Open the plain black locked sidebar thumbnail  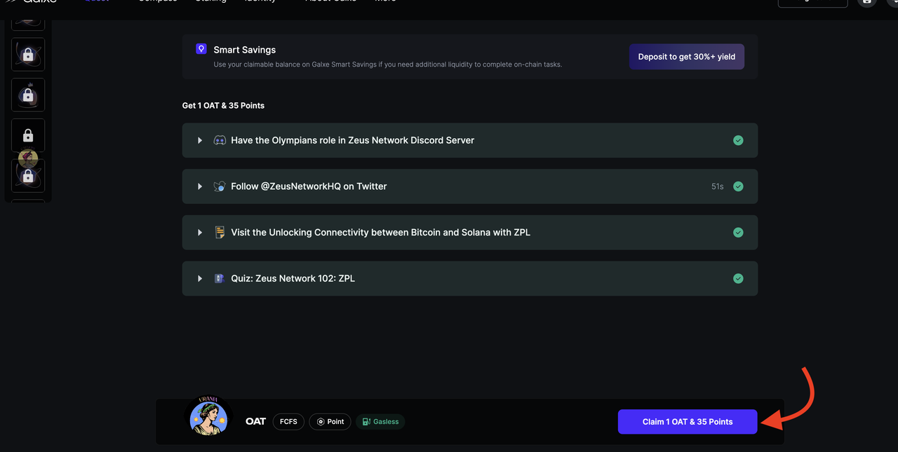pyautogui.click(x=28, y=135)
